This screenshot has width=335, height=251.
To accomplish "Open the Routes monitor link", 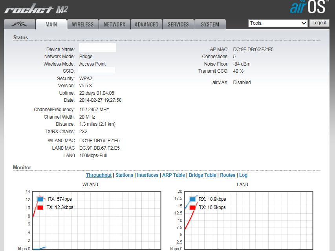I will tap(227, 175).
